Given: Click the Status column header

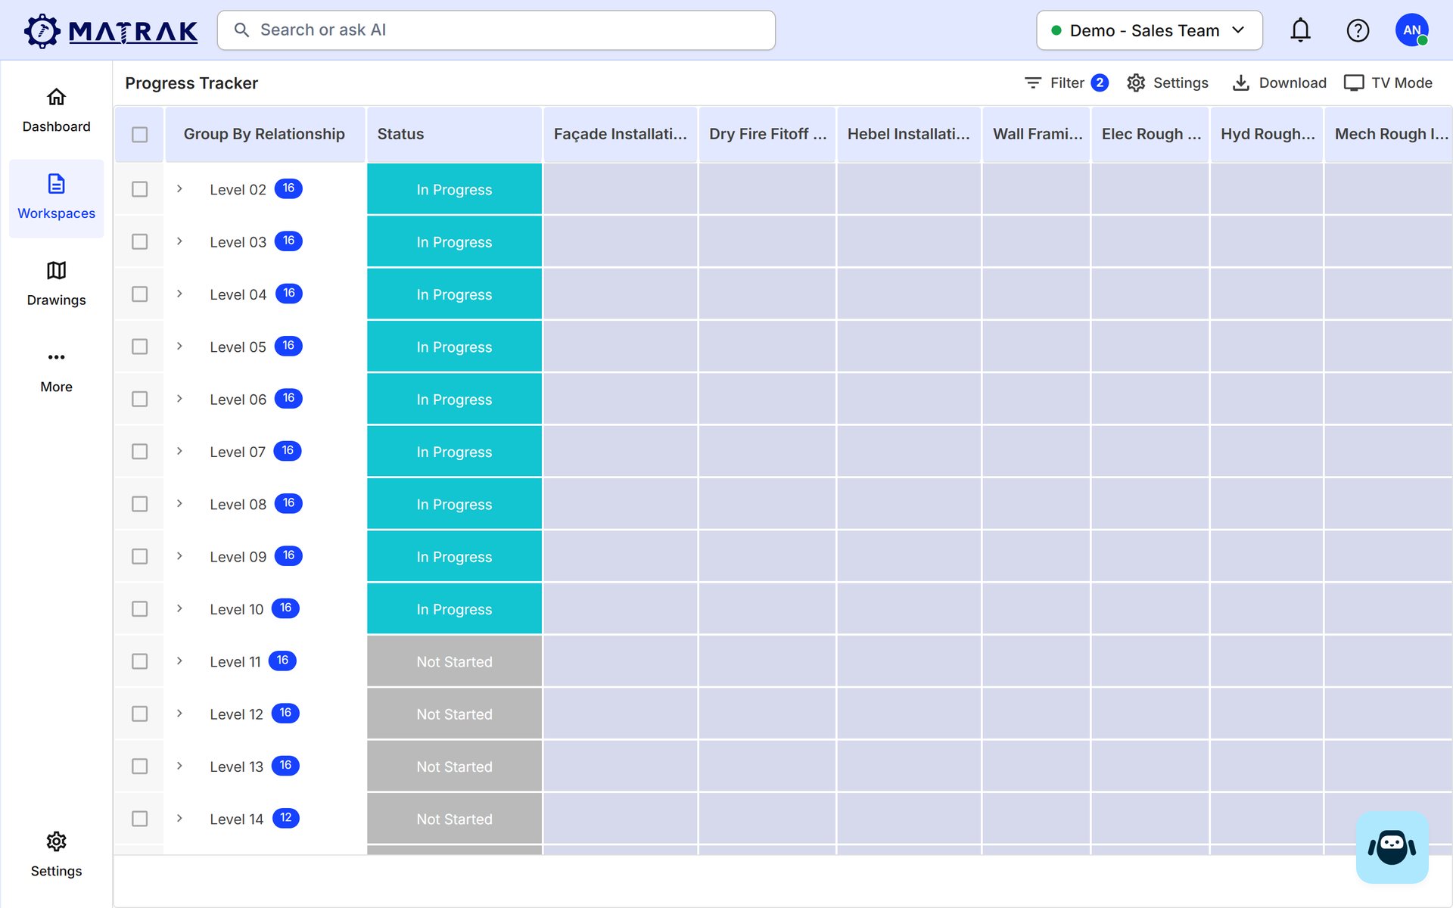Looking at the screenshot, I should tap(454, 134).
